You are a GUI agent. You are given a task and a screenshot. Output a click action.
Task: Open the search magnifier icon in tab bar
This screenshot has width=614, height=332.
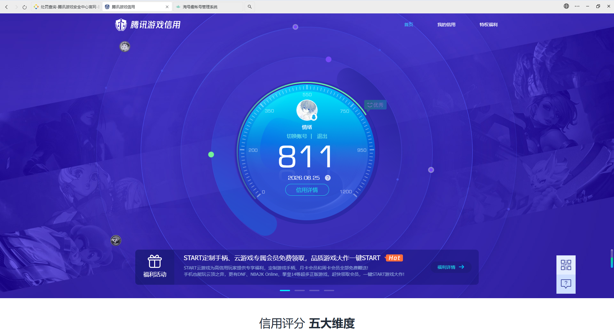250,7
